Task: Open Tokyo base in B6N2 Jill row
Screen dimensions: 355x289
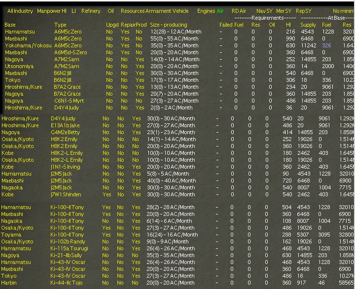Action: click(12, 80)
